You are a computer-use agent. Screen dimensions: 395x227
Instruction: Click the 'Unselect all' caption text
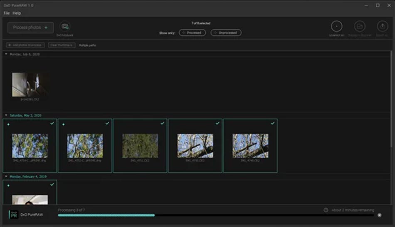coord(336,35)
